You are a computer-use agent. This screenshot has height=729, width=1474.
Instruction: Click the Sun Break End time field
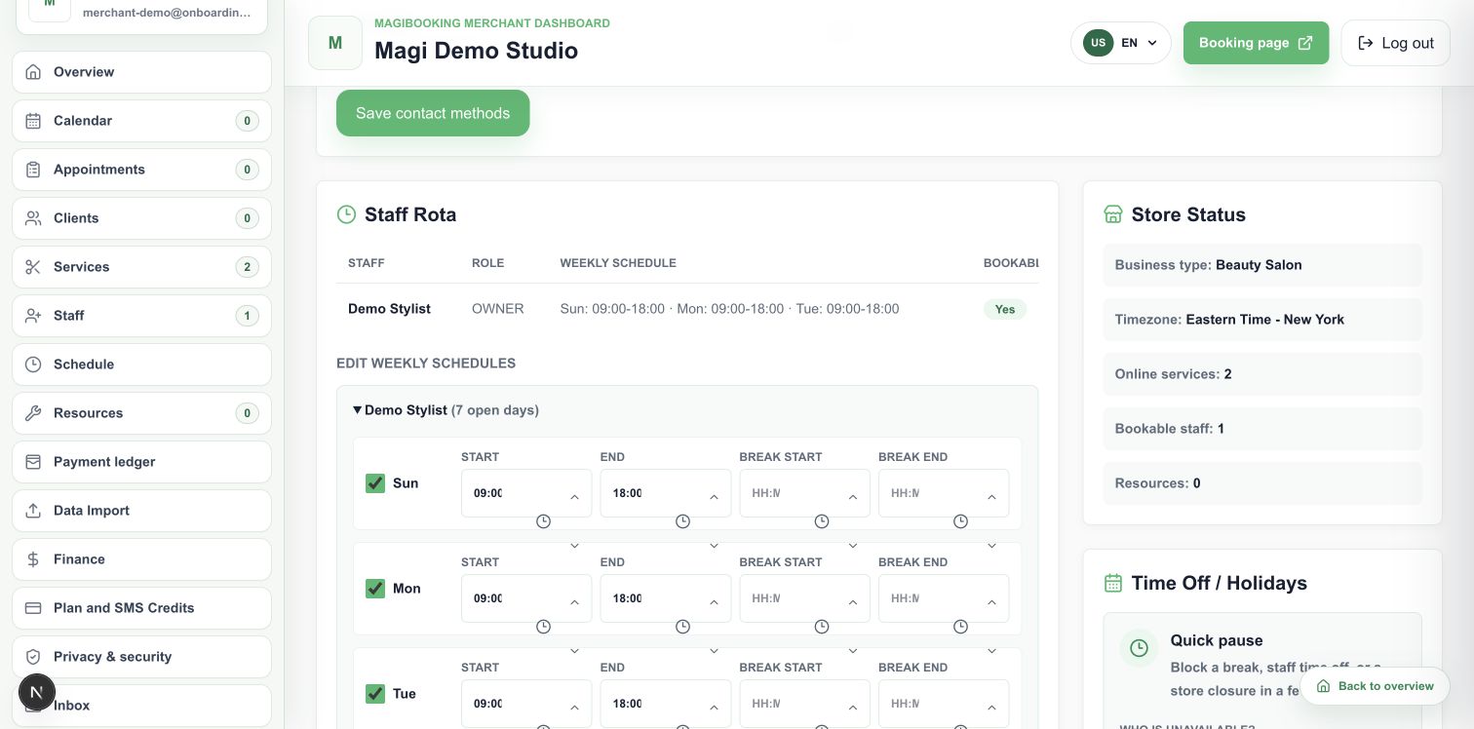pos(944,493)
